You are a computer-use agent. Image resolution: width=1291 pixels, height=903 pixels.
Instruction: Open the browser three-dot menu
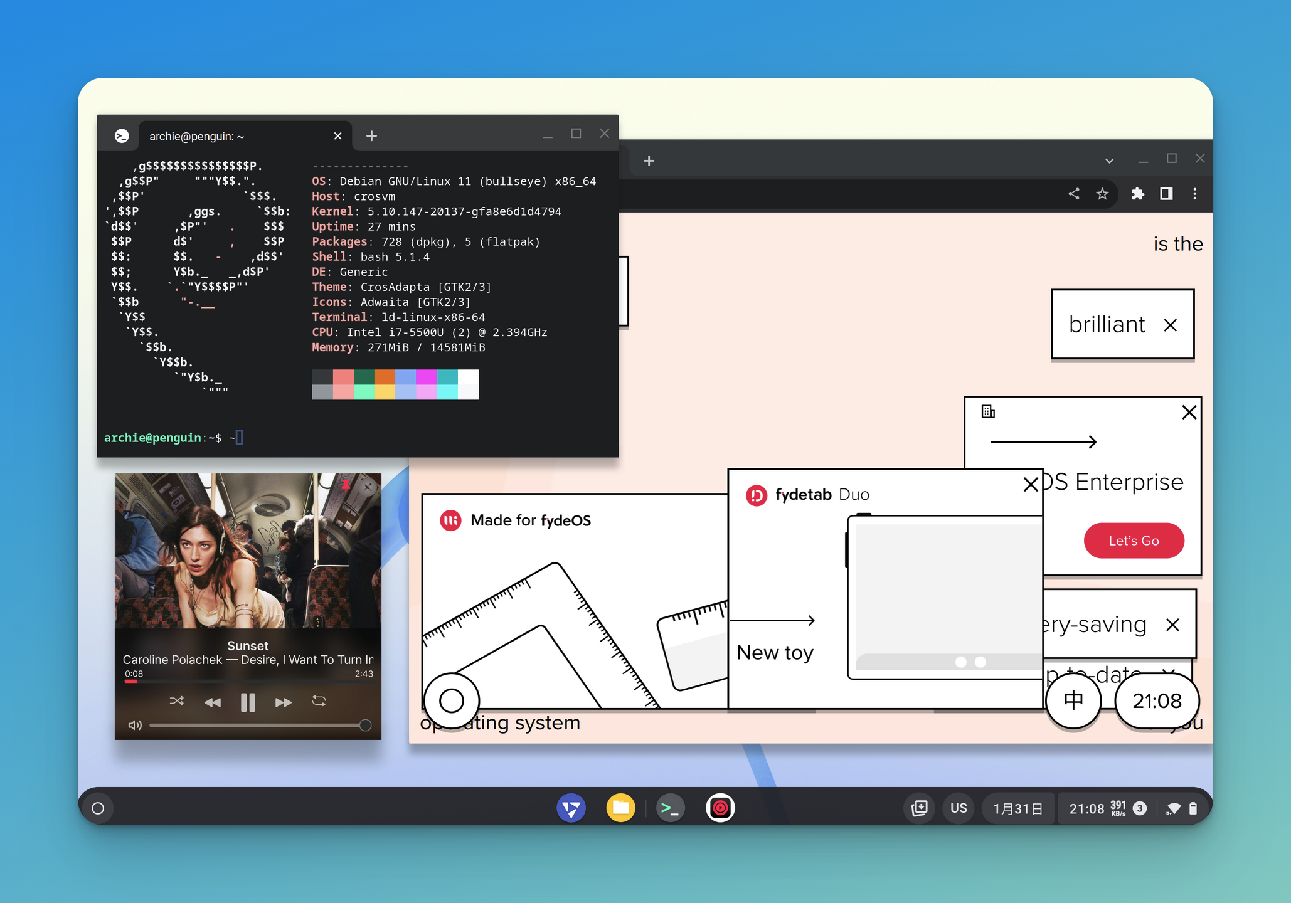(1194, 194)
